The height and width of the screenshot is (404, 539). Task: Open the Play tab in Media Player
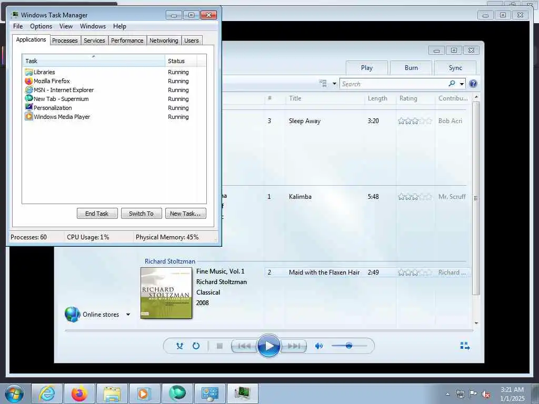point(367,68)
